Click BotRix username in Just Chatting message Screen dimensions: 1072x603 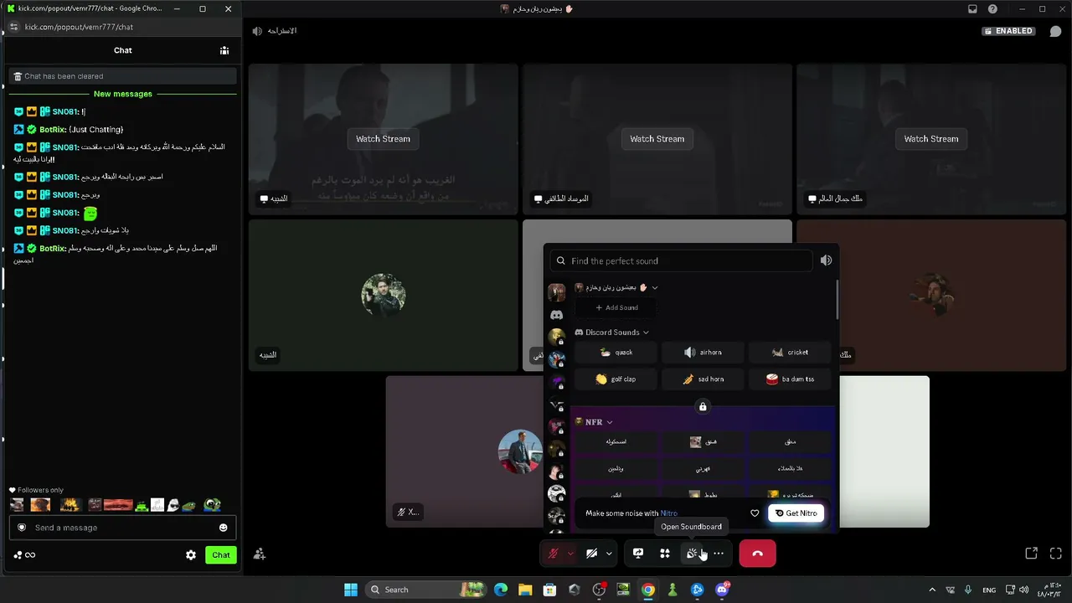pos(52,130)
